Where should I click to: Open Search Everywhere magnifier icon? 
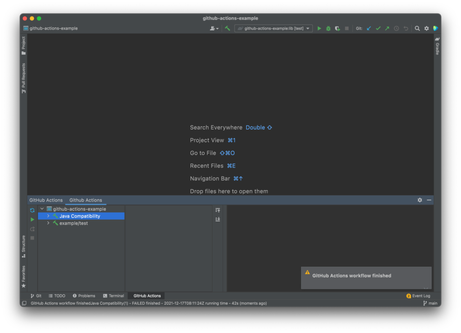417,28
